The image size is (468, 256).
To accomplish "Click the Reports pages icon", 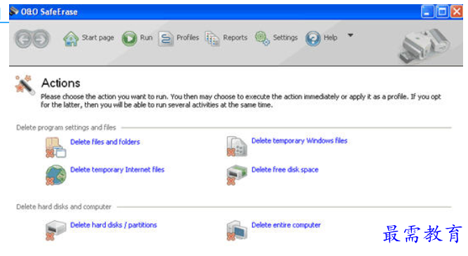I will (x=212, y=39).
